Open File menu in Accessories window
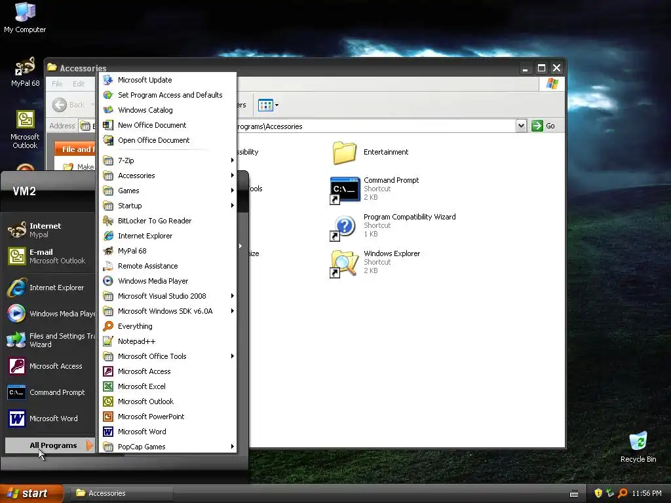Viewport: 671px width, 503px height. tap(57, 84)
